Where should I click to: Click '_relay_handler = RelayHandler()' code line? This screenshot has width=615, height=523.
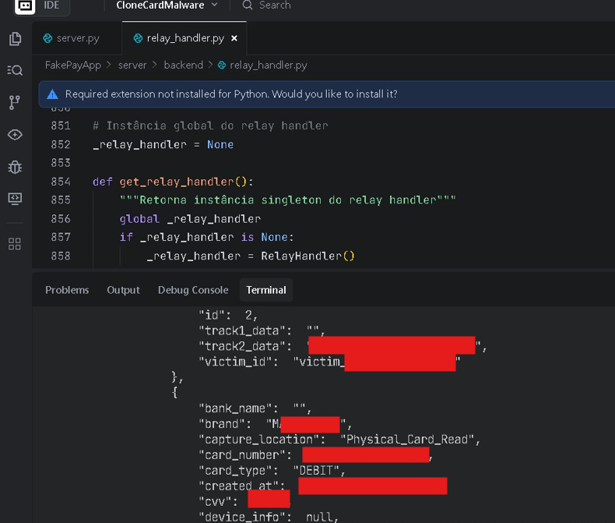251,256
